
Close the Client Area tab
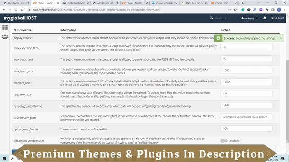[28, 3]
